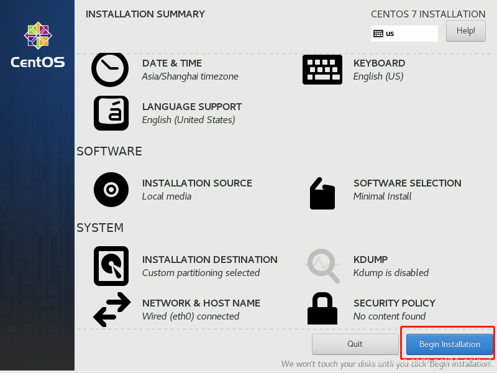Select KEYBOARD heading
Viewport: 497px width, 373px height.
point(379,63)
